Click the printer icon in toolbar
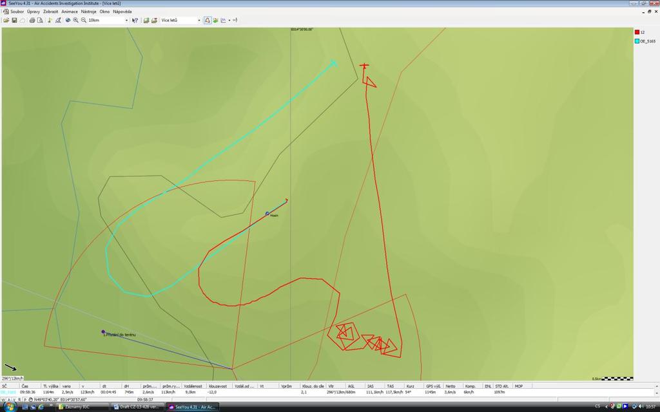The width and height of the screenshot is (660, 412). pyautogui.click(x=32, y=20)
